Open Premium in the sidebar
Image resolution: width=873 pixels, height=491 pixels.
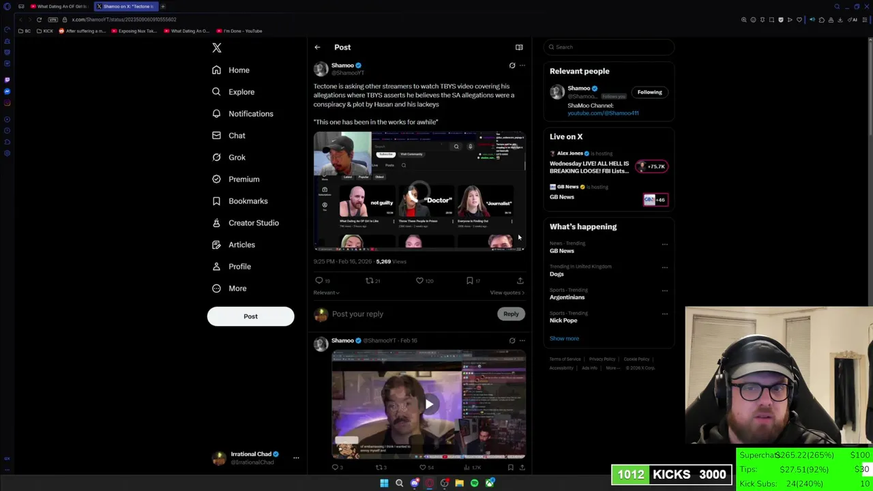point(236,179)
